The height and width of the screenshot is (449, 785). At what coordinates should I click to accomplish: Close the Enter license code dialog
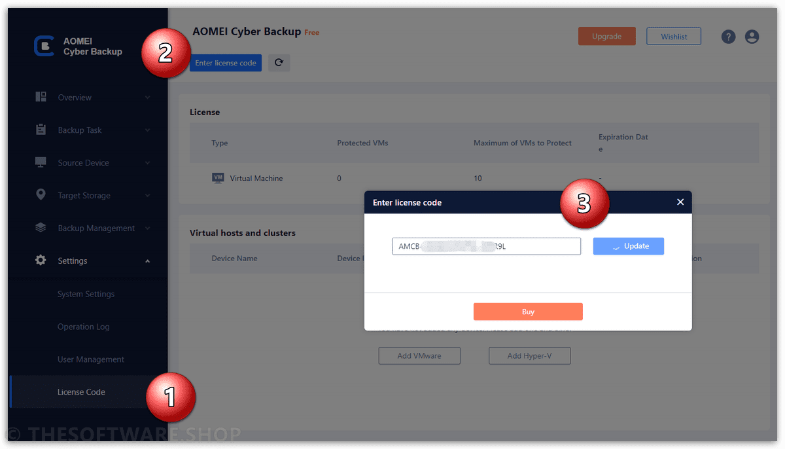pyautogui.click(x=680, y=202)
